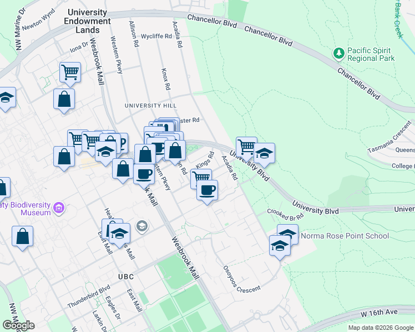Select the shopping bag marker in the bottom-left campus
The image size is (415, 332).
point(23,236)
